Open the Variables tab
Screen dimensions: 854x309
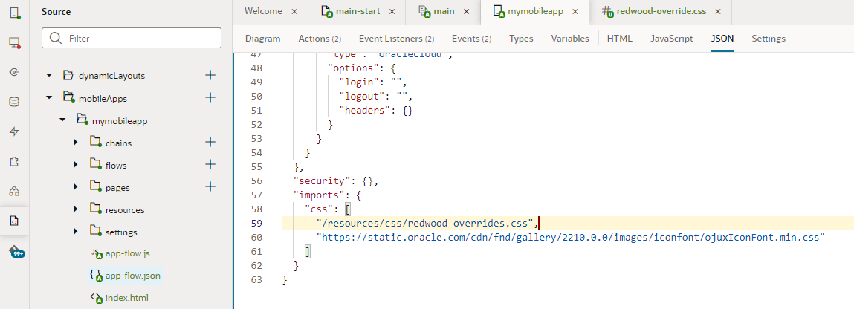569,39
